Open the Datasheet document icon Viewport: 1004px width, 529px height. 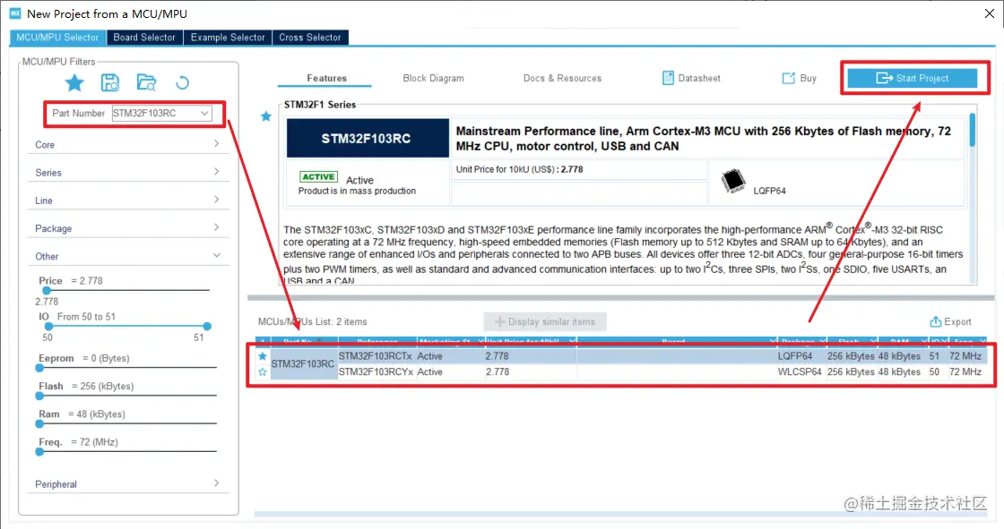[668, 78]
